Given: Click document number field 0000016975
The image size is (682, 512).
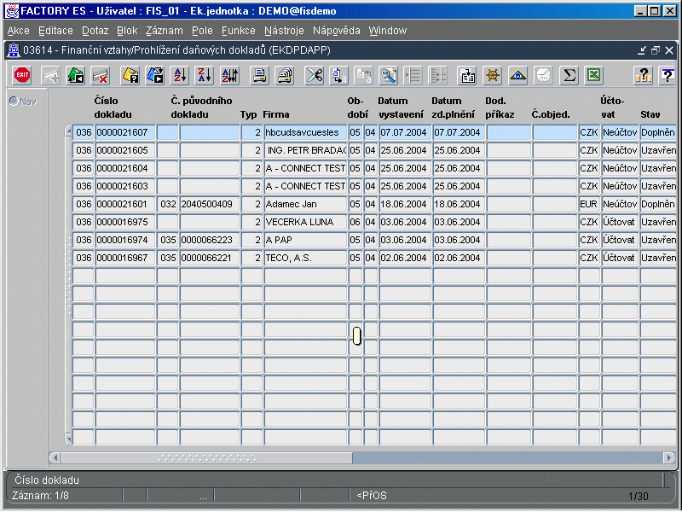Looking at the screenshot, I should [x=124, y=222].
